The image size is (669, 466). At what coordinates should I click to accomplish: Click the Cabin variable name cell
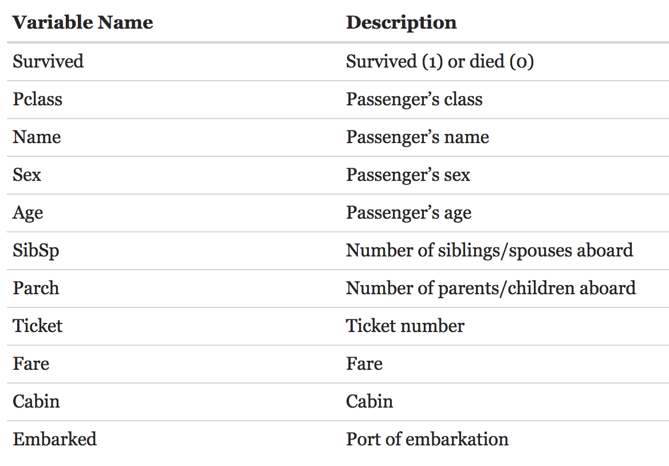36,402
